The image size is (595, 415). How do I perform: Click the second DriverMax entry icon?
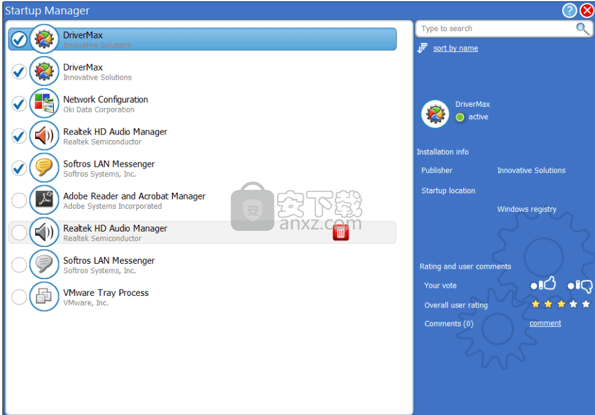click(44, 71)
